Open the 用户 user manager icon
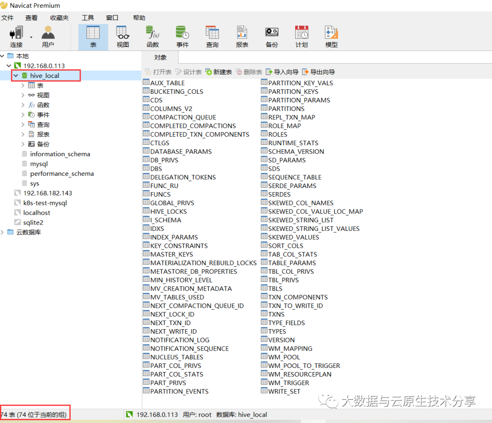Image resolution: width=492 pixels, height=423 pixels. (x=48, y=36)
